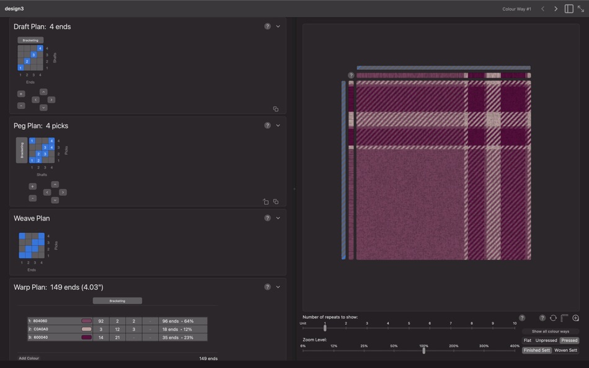Open help icon beside fabric preview
This screenshot has height=368, width=589.
pos(351,75)
